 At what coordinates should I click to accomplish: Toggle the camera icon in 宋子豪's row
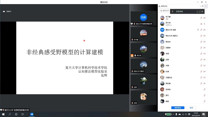pyautogui.click(x=205, y=18)
